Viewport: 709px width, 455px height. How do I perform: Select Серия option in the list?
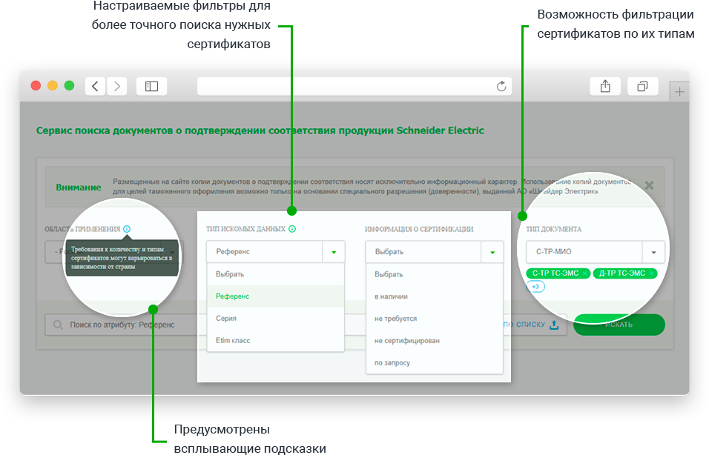pos(275,319)
